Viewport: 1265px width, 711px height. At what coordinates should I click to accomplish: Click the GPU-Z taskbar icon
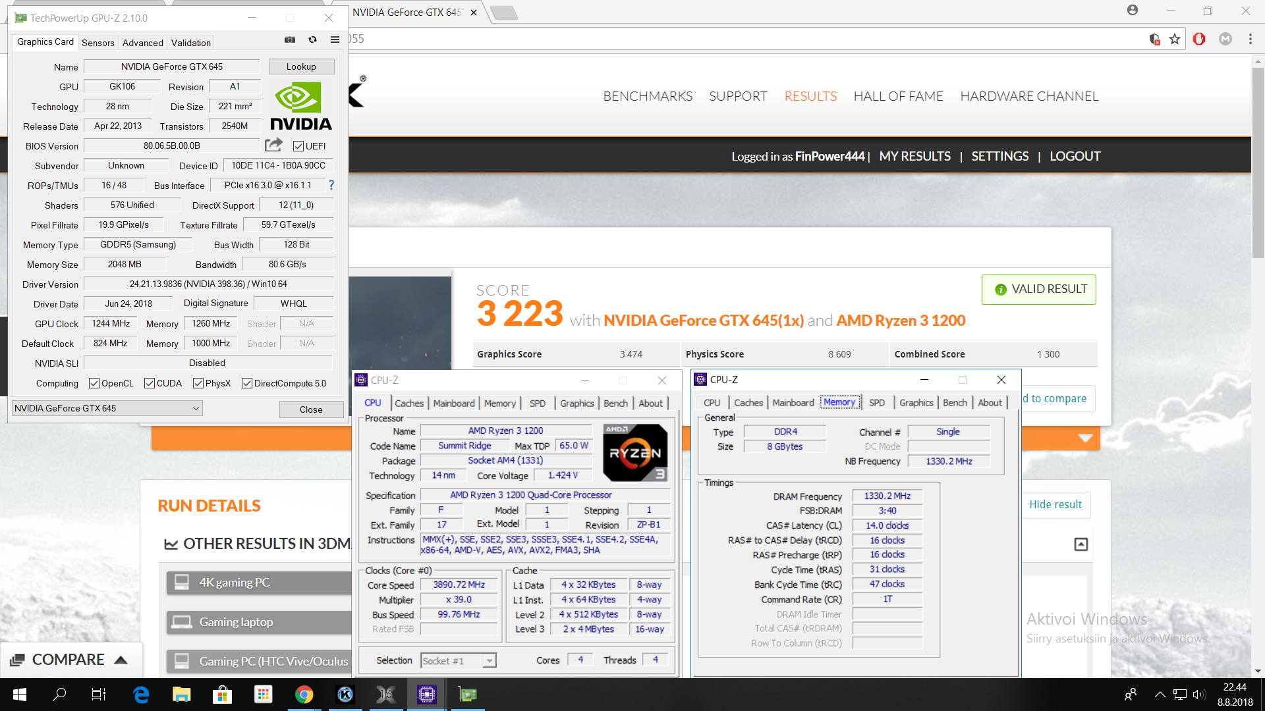(x=467, y=695)
